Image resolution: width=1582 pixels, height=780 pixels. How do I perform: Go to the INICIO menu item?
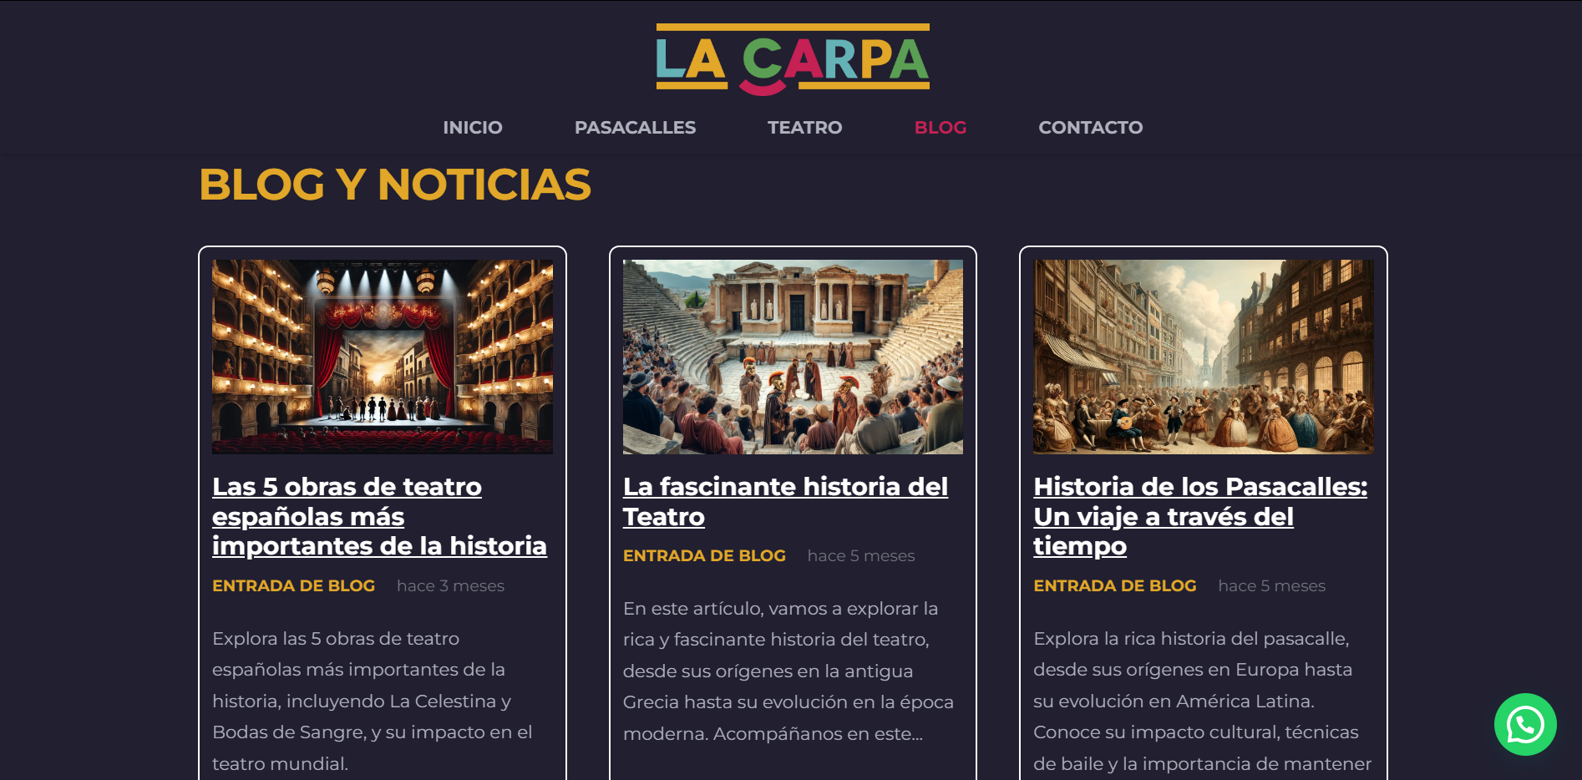(x=473, y=128)
